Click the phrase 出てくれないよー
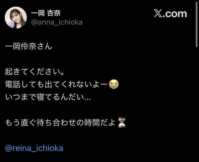Screen dimensions: 199x162 76,84
